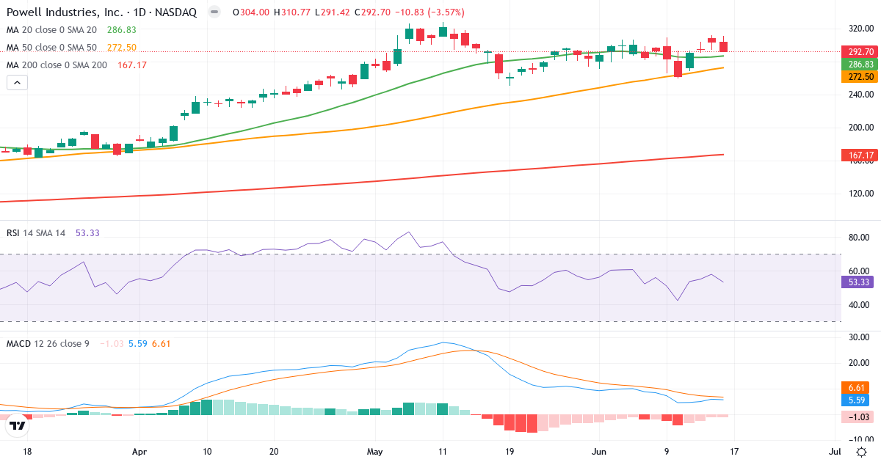The image size is (881, 462).
Task: Click the purple 53.33 RSI value tag
Action: (857, 282)
